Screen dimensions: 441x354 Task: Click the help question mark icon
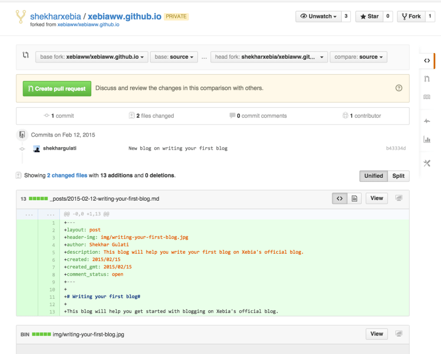pos(398,88)
